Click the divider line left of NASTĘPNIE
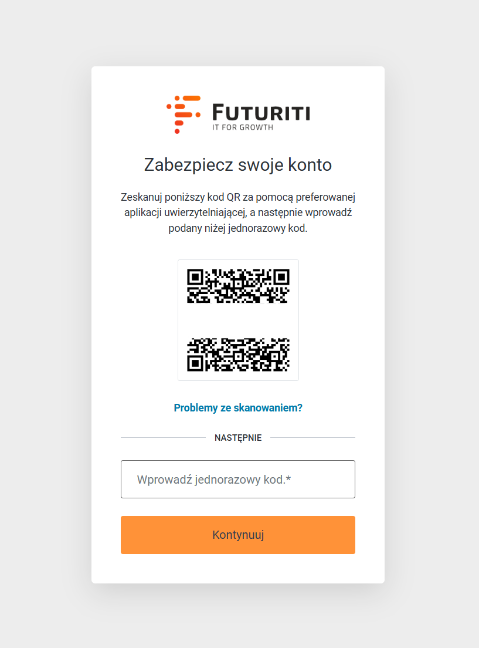The image size is (479, 648). click(x=163, y=438)
